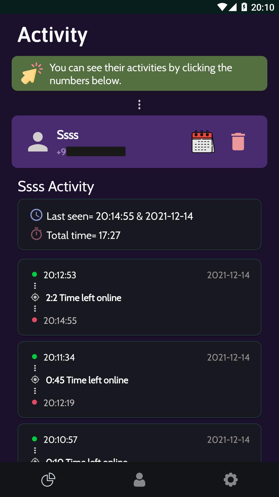Viewport: 279px width, 497px height.
Task: Click the Last seen clock icon
Action: (x=36, y=215)
